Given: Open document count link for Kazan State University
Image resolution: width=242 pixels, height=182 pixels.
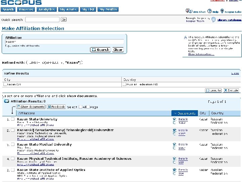Looking at the screenshot, I should point(182,123).
